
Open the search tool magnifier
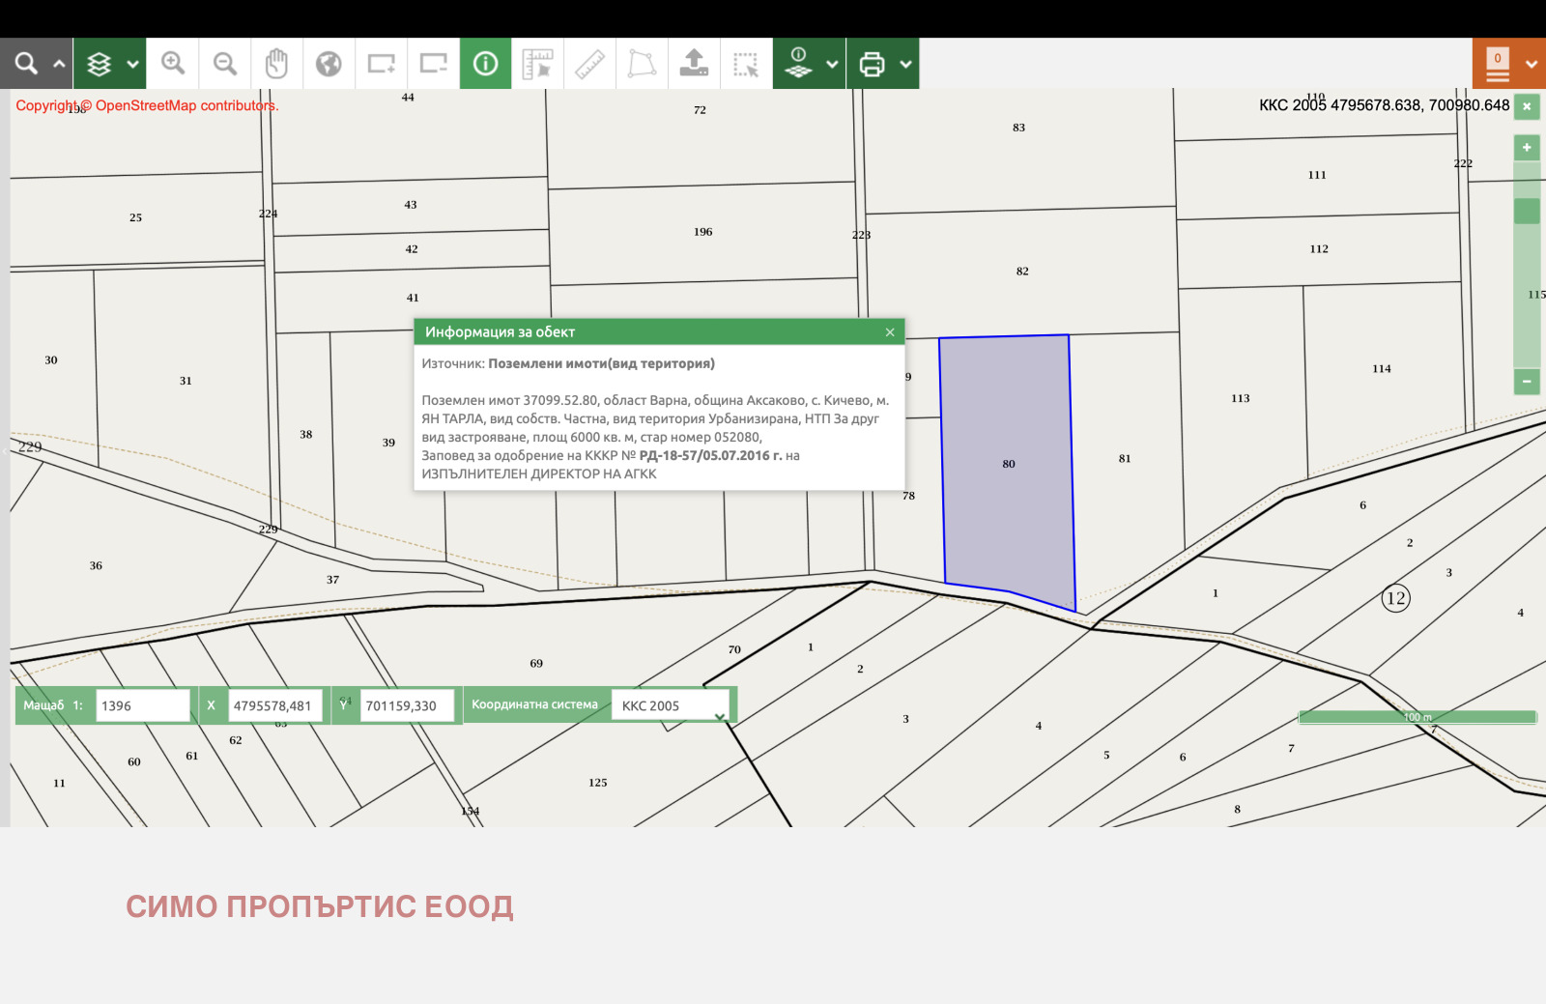pyautogui.click(x=26, y=64)
